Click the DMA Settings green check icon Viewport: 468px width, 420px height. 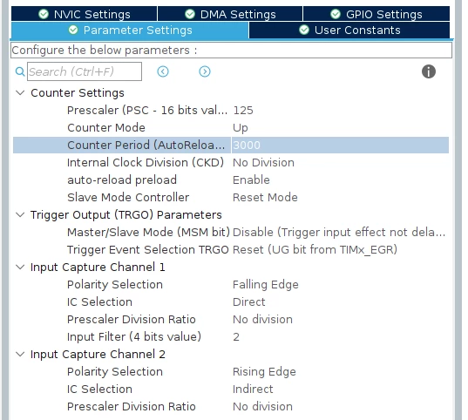[x=190, y=14]
